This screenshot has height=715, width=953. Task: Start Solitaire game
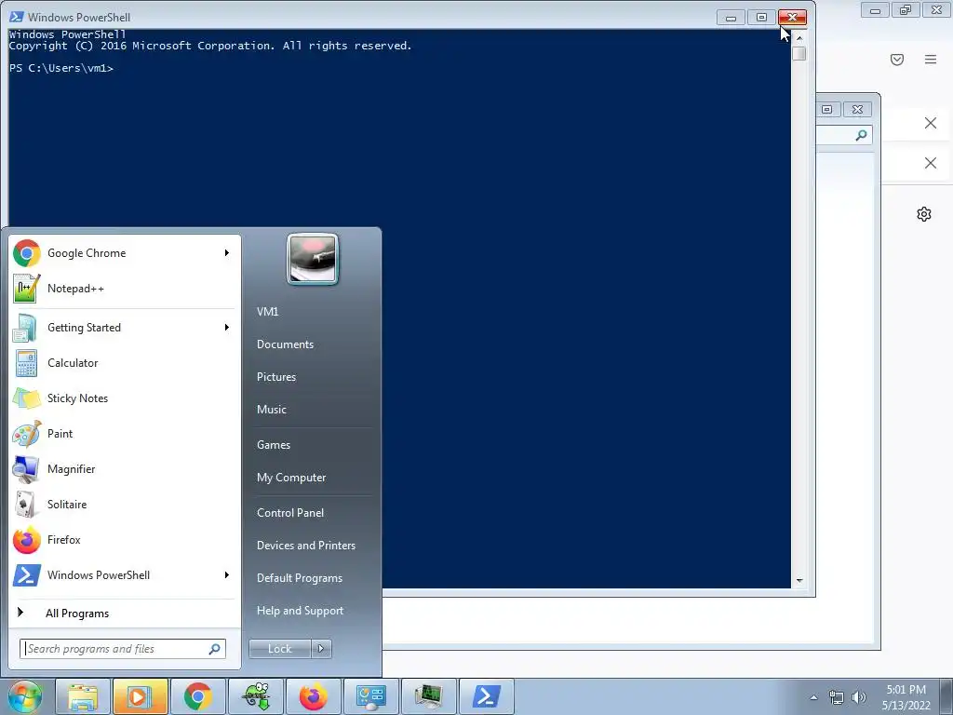pyautogui.click(x=125, y=504)
